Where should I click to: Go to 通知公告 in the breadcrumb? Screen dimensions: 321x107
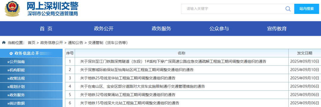coord(75,43)
